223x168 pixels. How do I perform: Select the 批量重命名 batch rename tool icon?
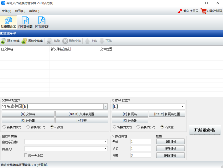(8, 20)
